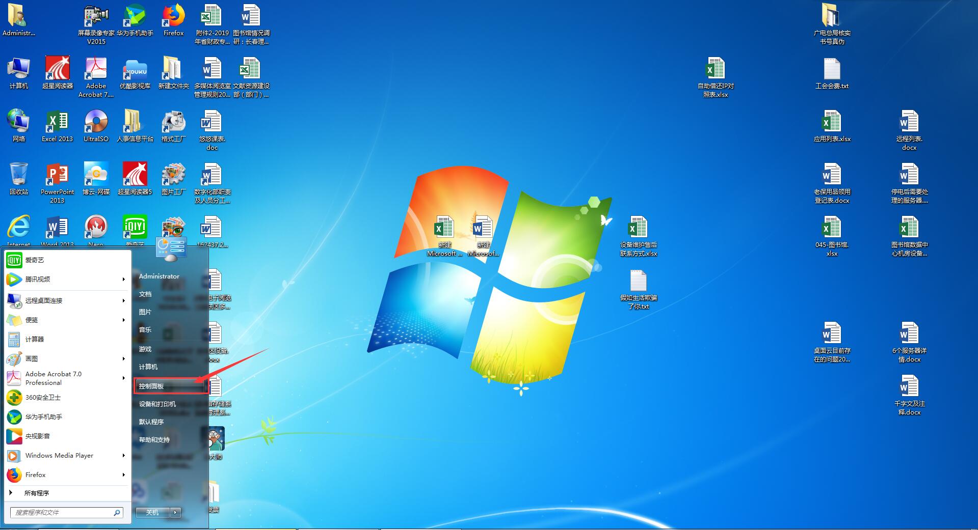The image size is (978, 530).
Task: Expand the 画图 jump list arrow
Action: [123, 359]
